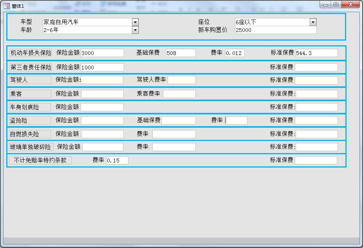Click the 乘客 保险金额 field
This screenshot has width=363, height=248.
pos(102,94)
